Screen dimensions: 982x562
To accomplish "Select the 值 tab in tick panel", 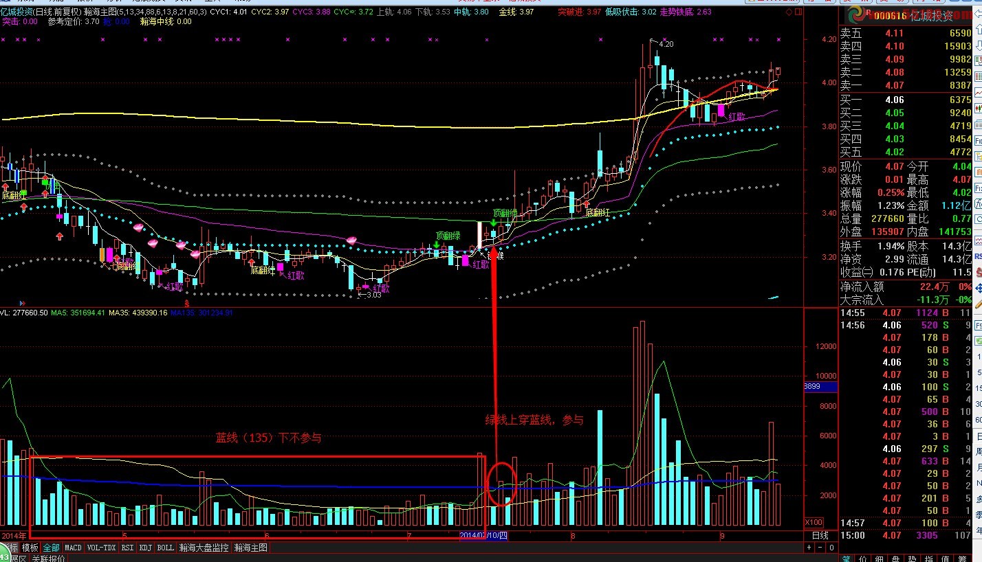I will coord(946,559).
